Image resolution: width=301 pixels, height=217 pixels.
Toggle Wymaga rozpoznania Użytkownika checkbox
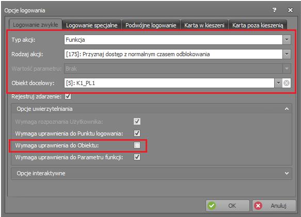coord(137,121)
